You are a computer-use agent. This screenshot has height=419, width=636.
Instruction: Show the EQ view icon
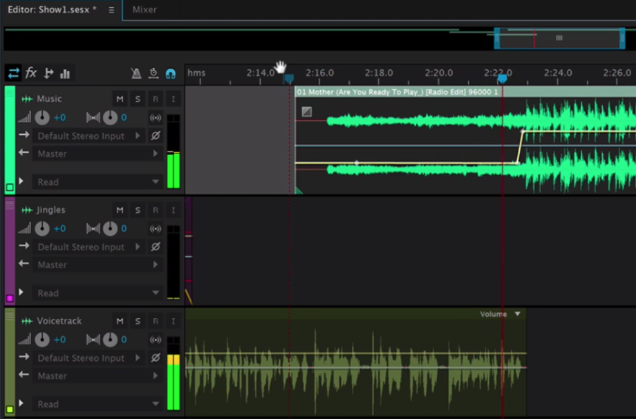(65, 74)
